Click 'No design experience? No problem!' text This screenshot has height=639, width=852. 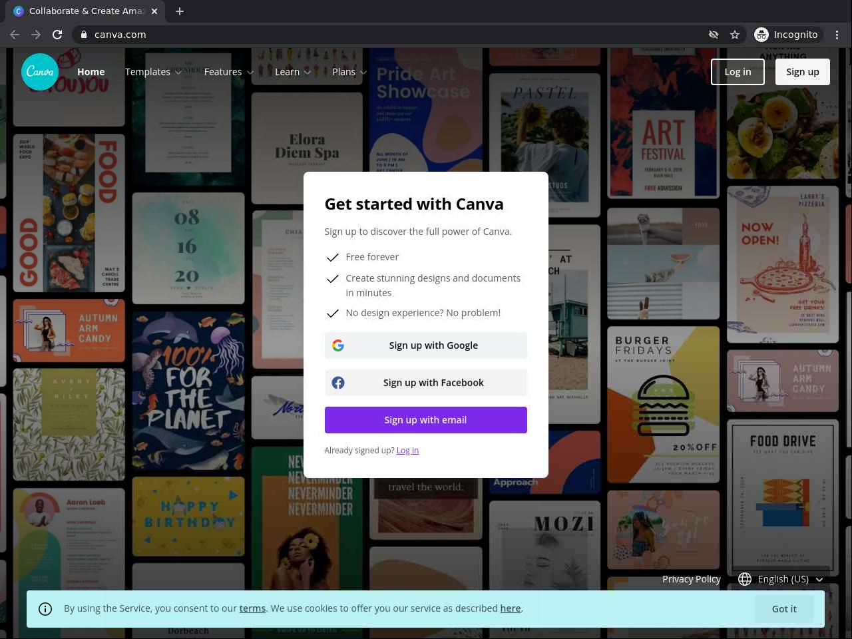(423, 313)
